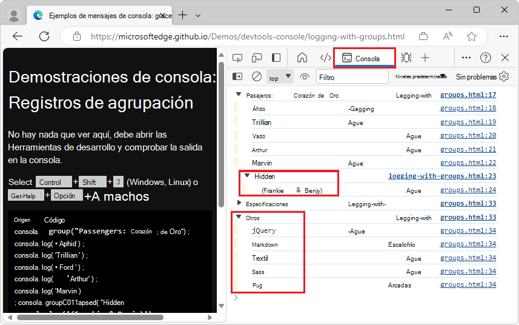The width and height of the screenshot is (519, 325).
Task: Open Niveles predeterminados dropdown
Action: point(421,76)
